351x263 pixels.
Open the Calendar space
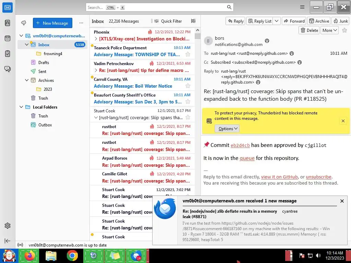pos(8,38)
